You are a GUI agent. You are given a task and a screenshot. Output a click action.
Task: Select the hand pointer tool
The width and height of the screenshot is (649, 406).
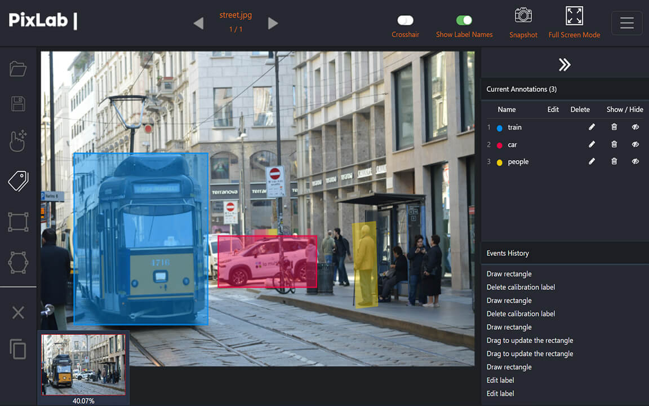click(17, 141)
